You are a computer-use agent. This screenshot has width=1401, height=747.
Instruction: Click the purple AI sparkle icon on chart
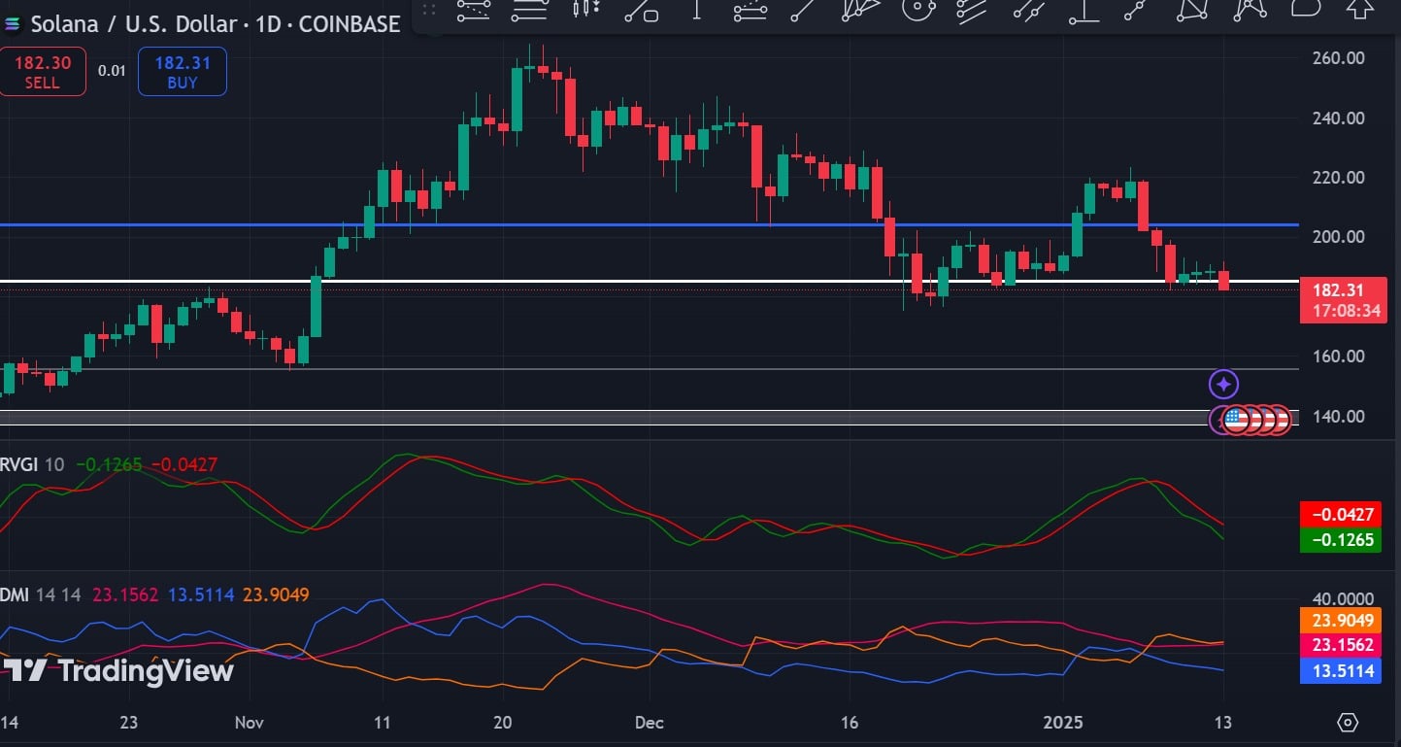click(1223, 385)
